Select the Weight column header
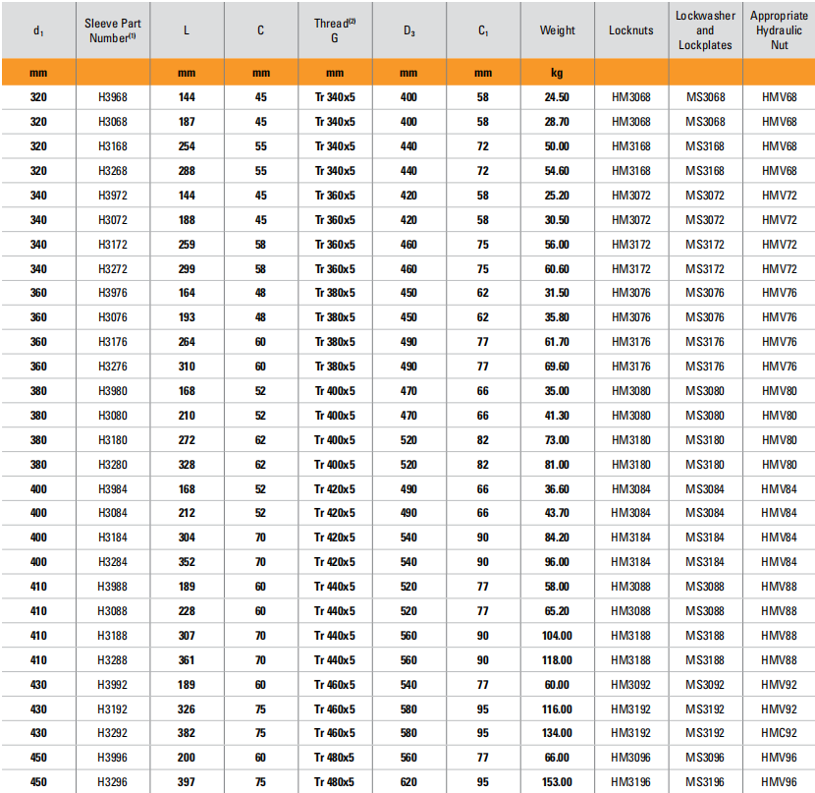This screenshot has height=793, width=815. tap(557, 30)
